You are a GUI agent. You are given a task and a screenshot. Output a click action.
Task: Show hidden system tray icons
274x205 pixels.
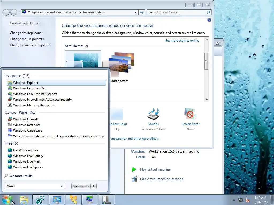click(x=234, y=200)
